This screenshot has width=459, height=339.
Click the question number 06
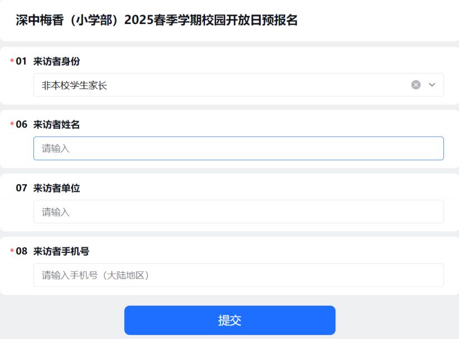click(x=21, y=125)
